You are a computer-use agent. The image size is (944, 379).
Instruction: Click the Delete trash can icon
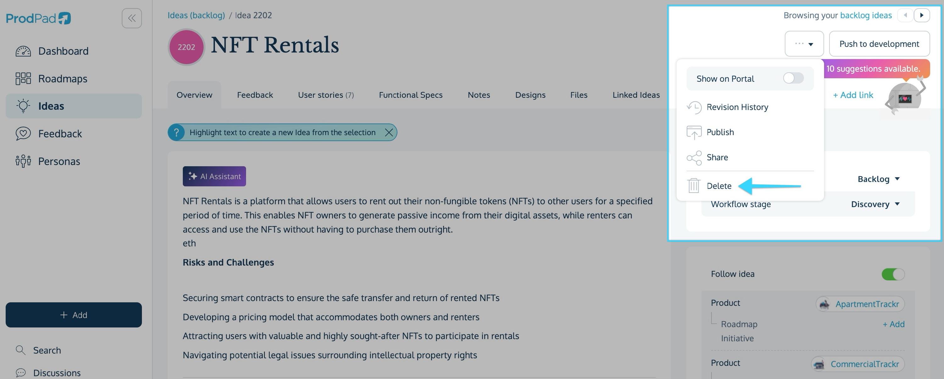click(694, 186)
